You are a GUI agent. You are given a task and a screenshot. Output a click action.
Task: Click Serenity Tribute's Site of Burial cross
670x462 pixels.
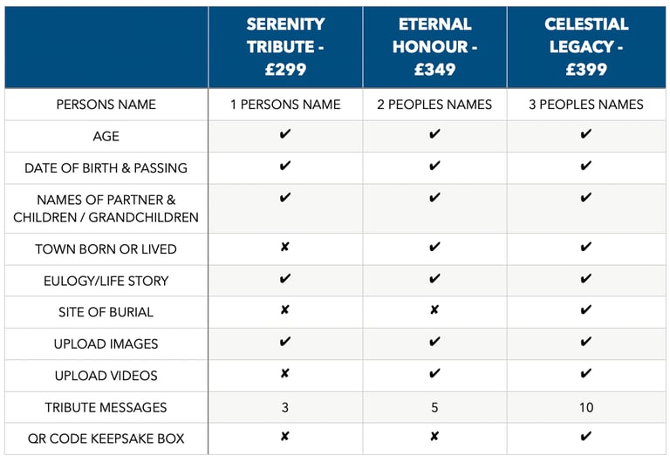click(285, 310)
